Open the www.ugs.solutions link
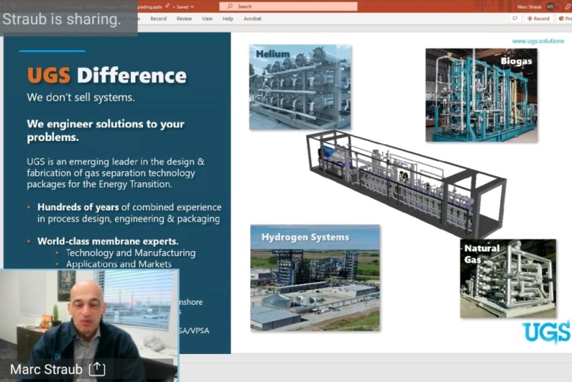The width and height of the screenshot is (572, 382). point(538,41)
